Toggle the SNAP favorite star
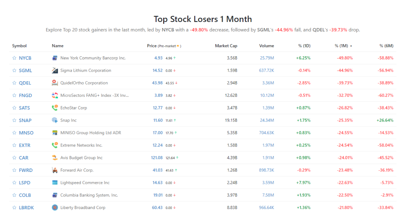Viewport: 406px width, 212px height. [14, 120]
